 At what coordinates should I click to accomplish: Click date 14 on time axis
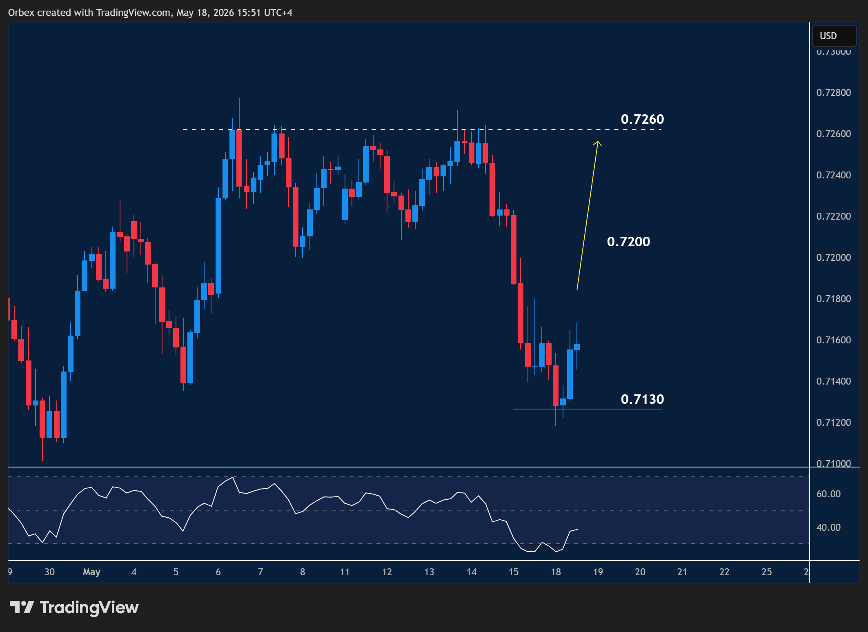point(472,572)
